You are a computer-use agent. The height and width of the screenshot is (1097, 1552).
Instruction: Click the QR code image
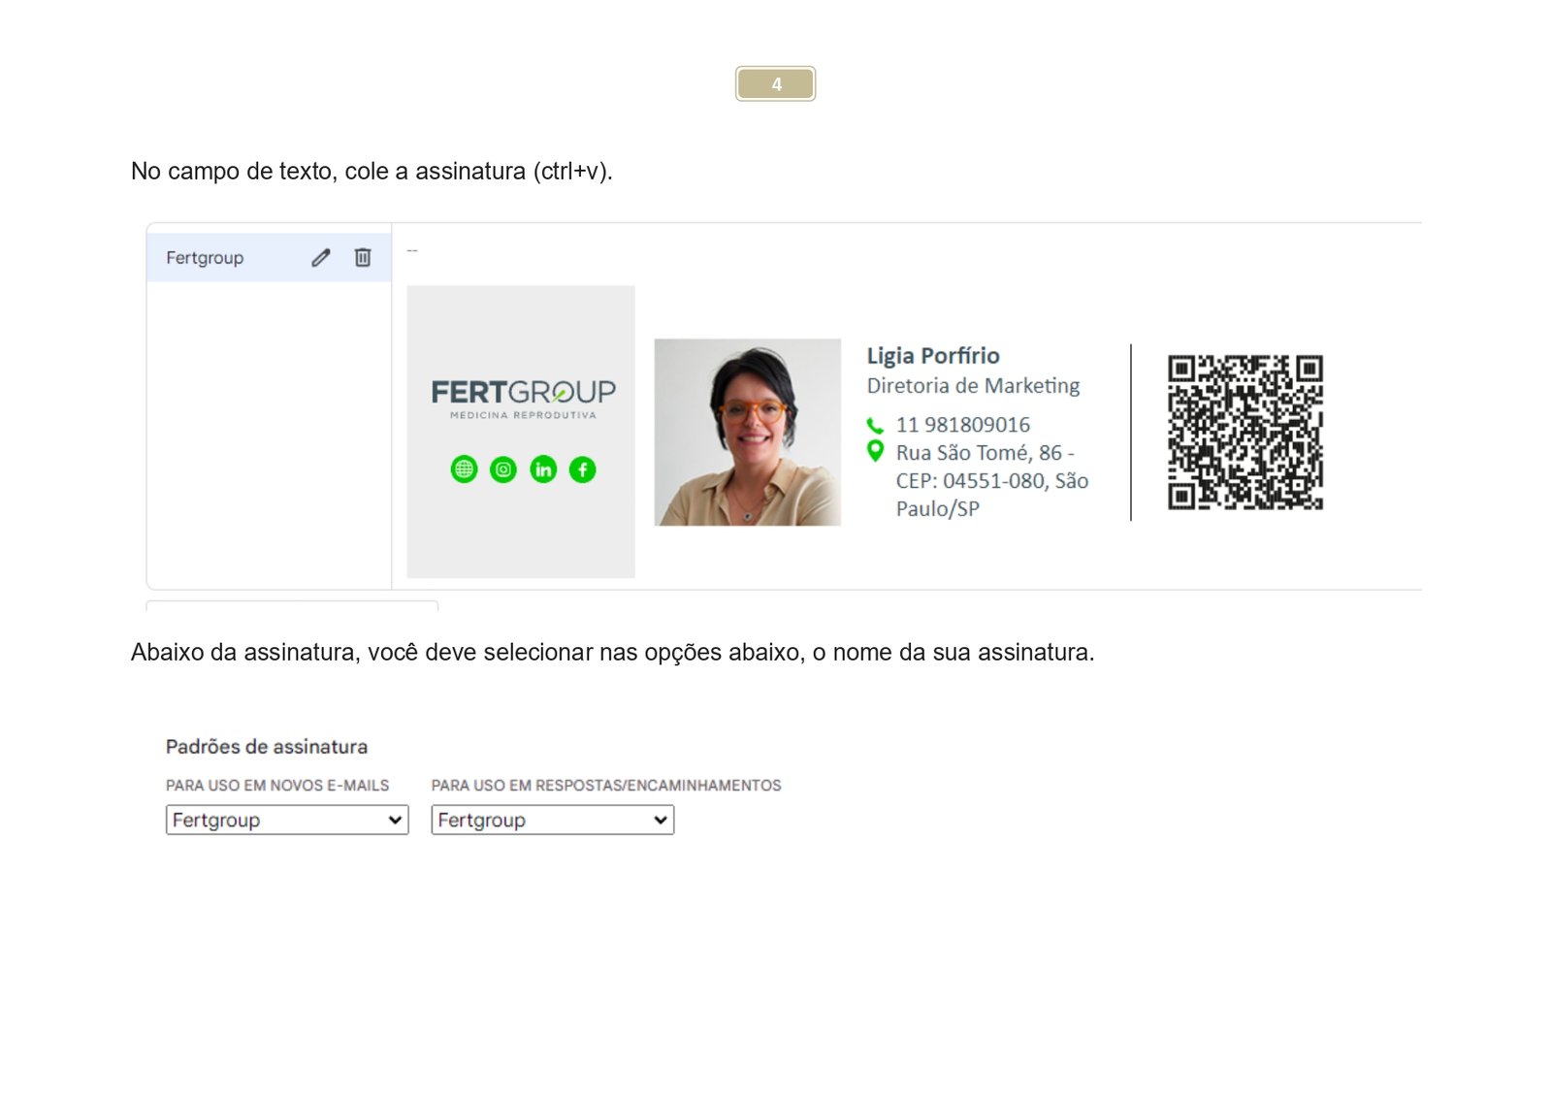1245,433
